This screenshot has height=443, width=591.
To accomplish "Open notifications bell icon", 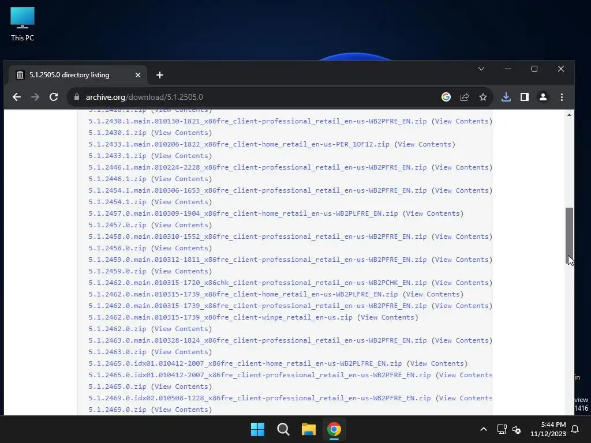I will click(x=575, y=429).
